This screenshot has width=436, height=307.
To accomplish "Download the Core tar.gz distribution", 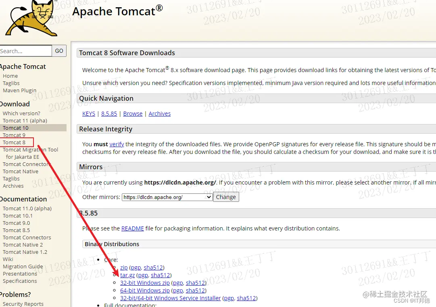I will tap(127, 275).
